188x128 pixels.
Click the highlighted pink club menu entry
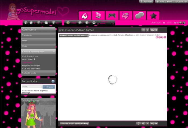point(27,62)
